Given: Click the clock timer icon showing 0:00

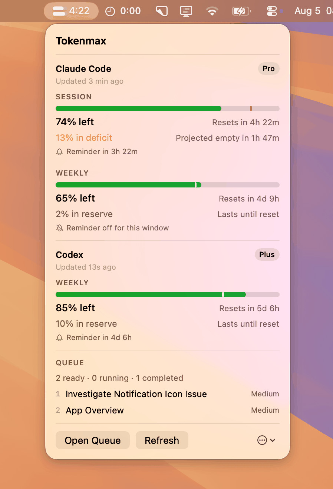Looking at the screenshot, I should [123, 11].
